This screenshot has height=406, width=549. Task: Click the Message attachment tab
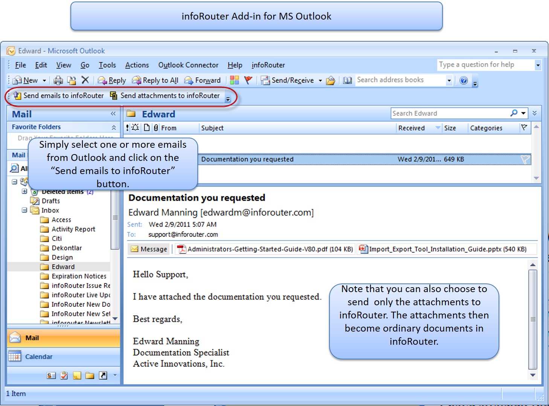click(x=149, y=249)
